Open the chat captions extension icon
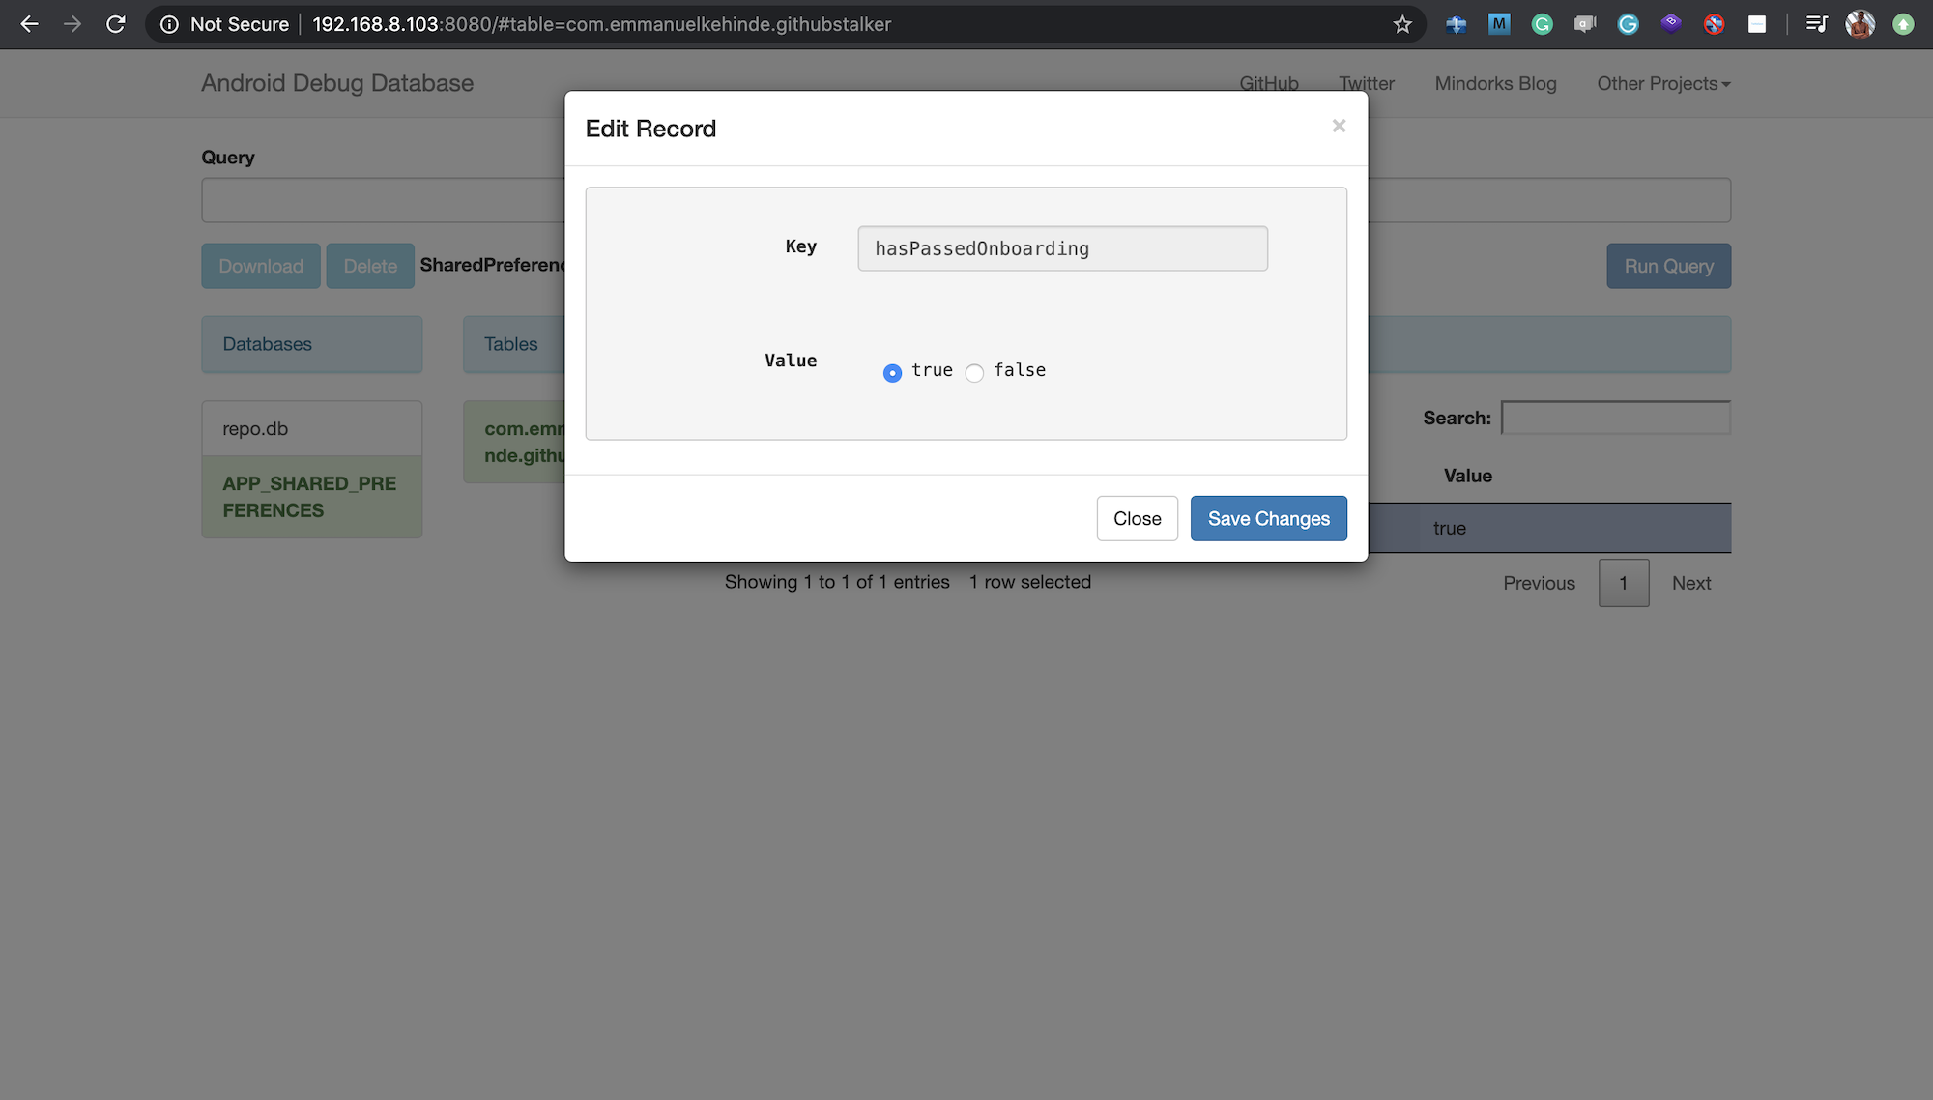The height and width of the screenshot is (1100, 1933). point(1585,24)
